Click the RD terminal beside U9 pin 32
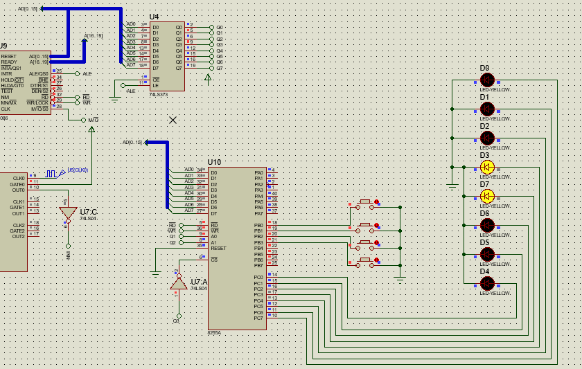The image size is (582, 369). point(77,97)
